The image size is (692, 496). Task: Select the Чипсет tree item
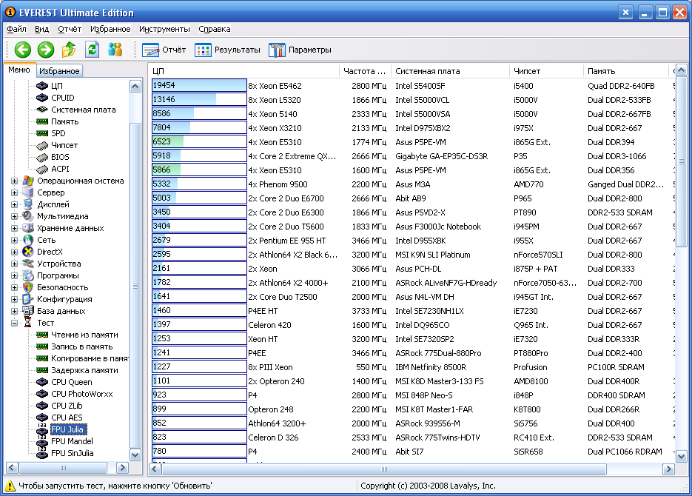(x=64, y=145)
